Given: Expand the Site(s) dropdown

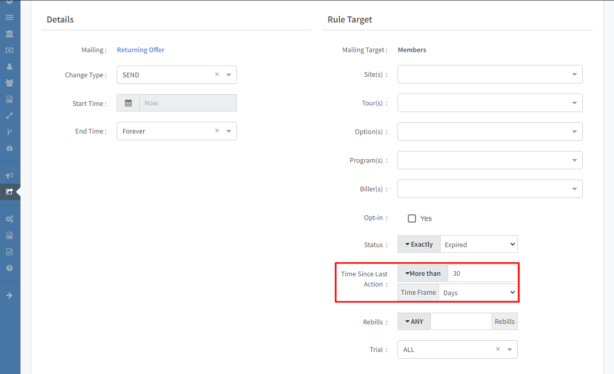Looking at the screenshot, I should [x=490, y=74].
